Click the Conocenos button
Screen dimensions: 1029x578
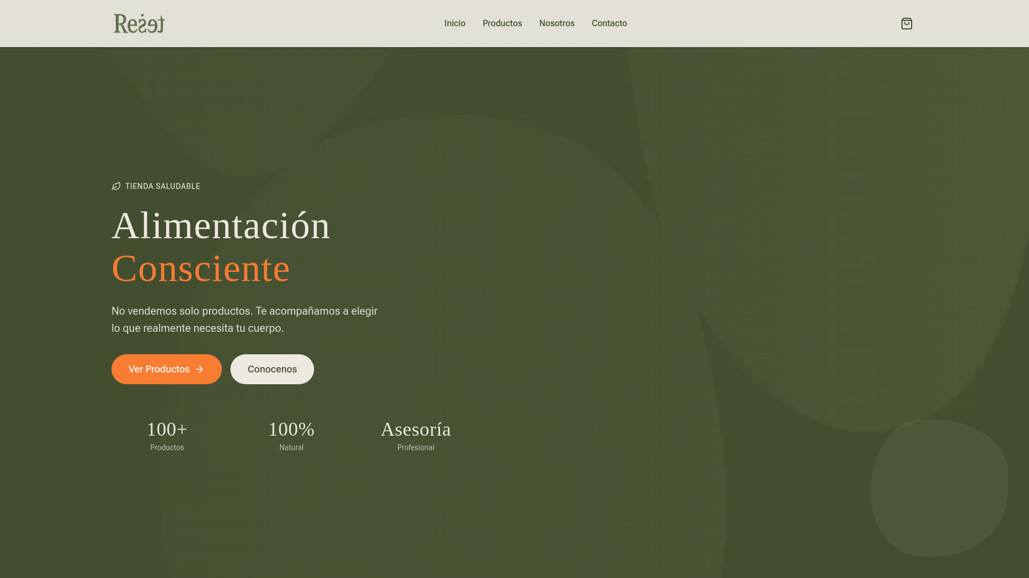pos(272,369)
